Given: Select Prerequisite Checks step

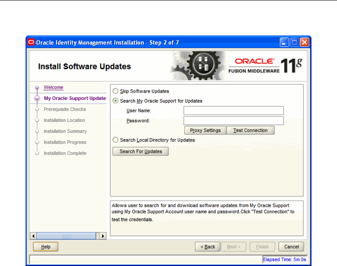Looking at the screenshot, I should pos(65,109).
